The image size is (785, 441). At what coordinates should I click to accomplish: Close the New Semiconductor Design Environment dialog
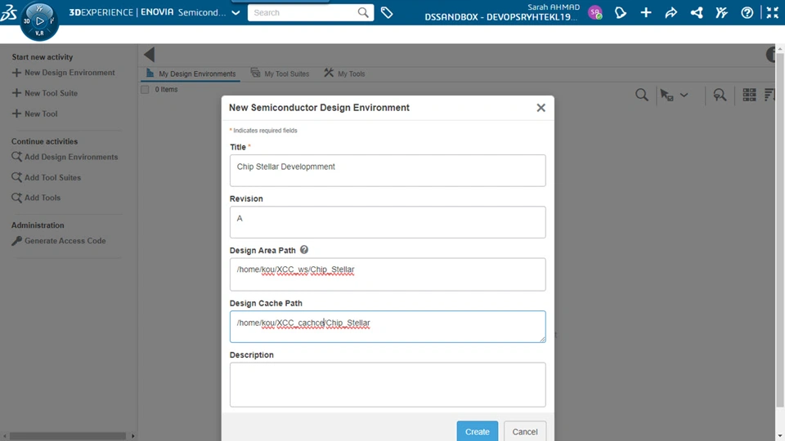[541, 108]
